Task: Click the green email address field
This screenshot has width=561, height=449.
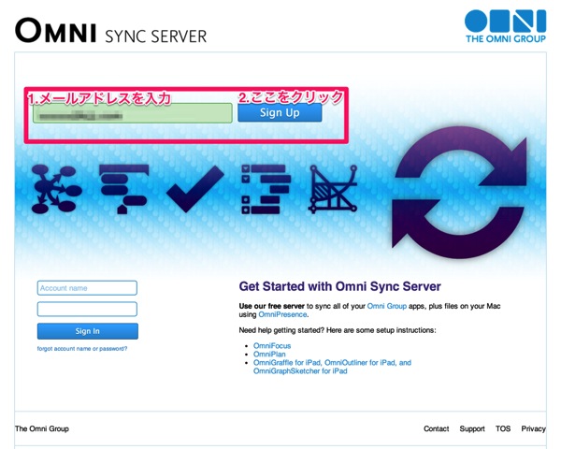Action: click(133, 113)
